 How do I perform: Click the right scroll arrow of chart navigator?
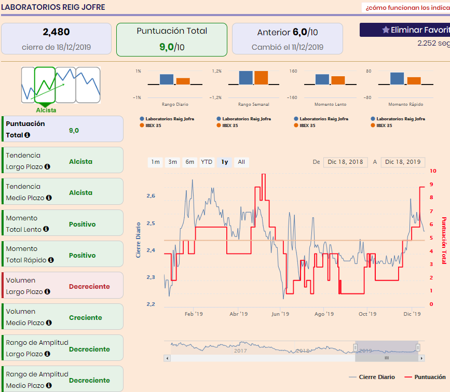click(x=421, y=358)
